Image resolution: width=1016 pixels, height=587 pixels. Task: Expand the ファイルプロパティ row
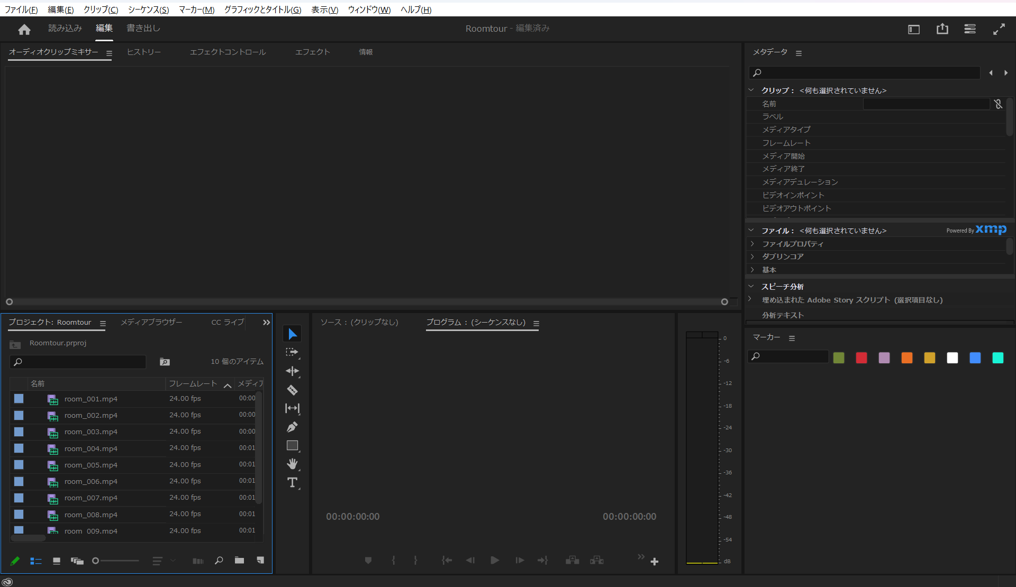[x=752, y=244]
